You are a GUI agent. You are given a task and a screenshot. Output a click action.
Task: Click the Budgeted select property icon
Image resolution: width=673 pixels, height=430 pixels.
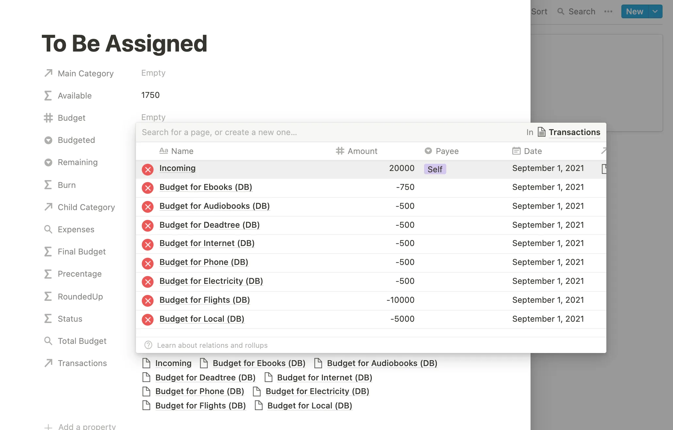[48, 140]
